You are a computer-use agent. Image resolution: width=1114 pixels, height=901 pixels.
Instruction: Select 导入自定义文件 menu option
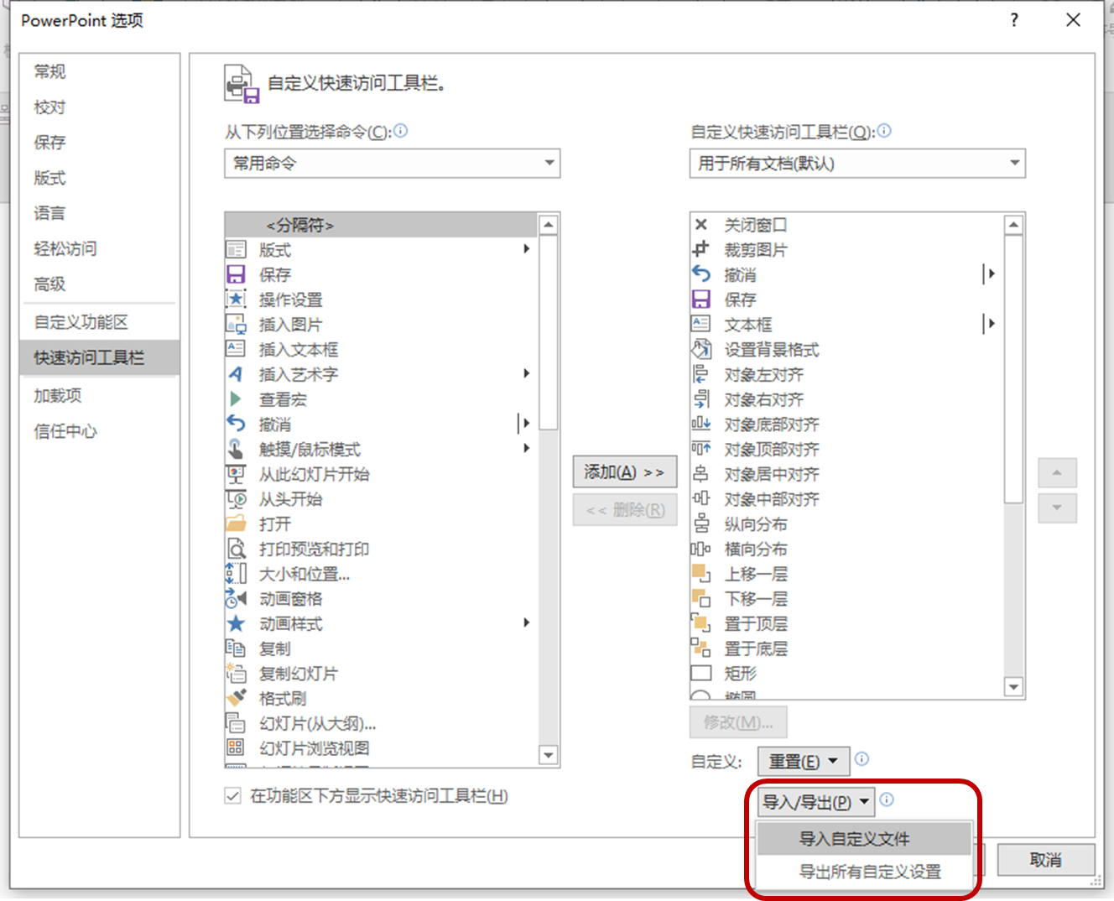(864, 839)
